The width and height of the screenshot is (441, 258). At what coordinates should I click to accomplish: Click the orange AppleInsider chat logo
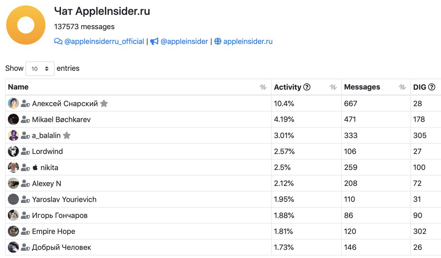coord(26,25)
